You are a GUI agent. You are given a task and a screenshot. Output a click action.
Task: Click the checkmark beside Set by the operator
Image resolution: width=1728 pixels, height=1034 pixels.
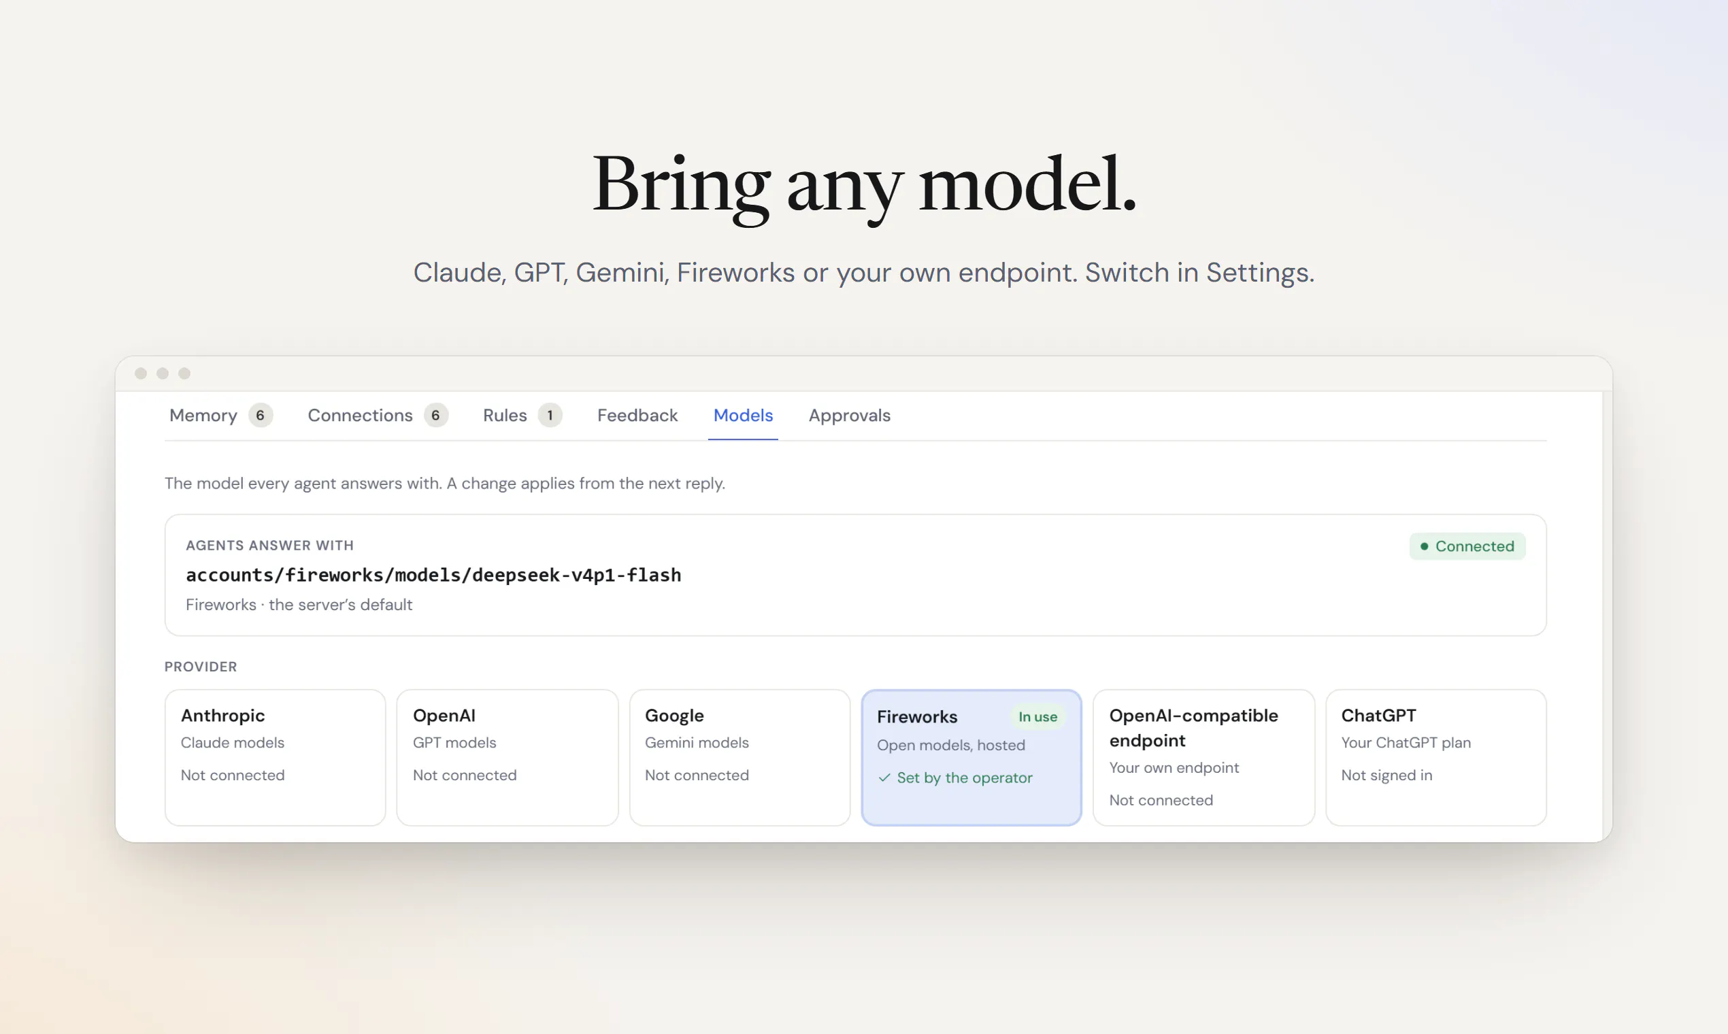[x=884, y=778]
